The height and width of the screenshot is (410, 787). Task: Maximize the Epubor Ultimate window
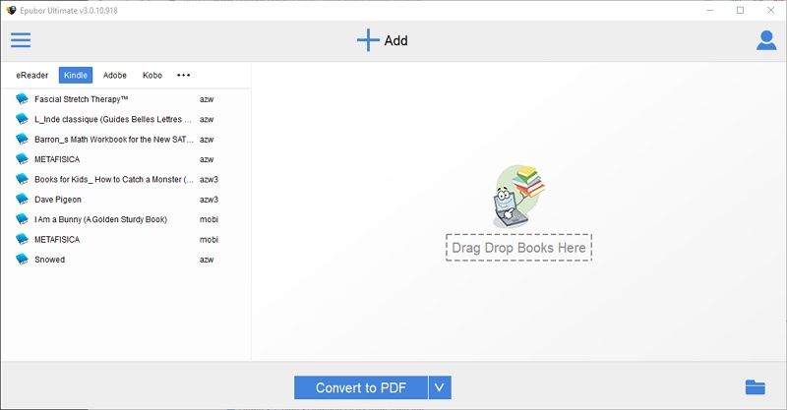coord(741,10)
